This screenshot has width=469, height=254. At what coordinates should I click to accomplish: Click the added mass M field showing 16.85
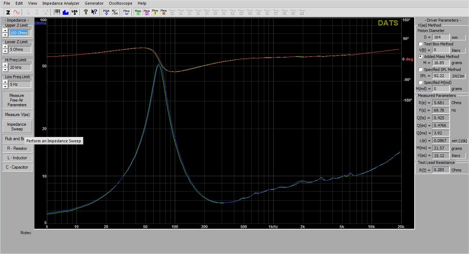(441, 63)
